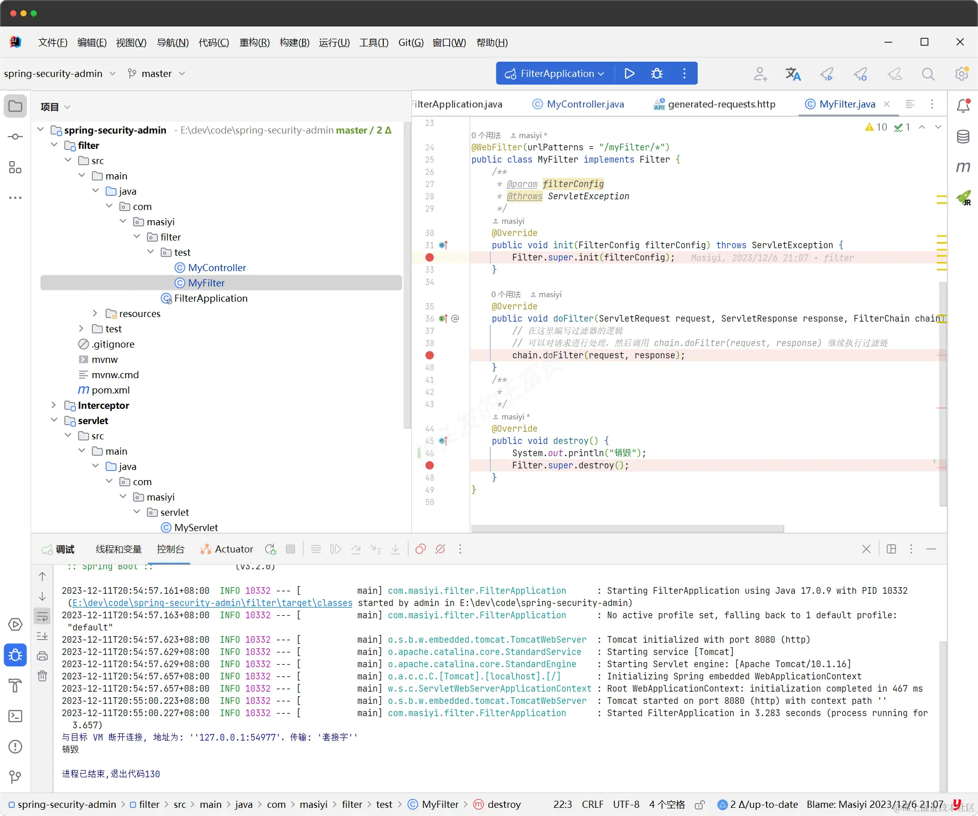Switch to 线程和变量 debug tab

(118, 549)
